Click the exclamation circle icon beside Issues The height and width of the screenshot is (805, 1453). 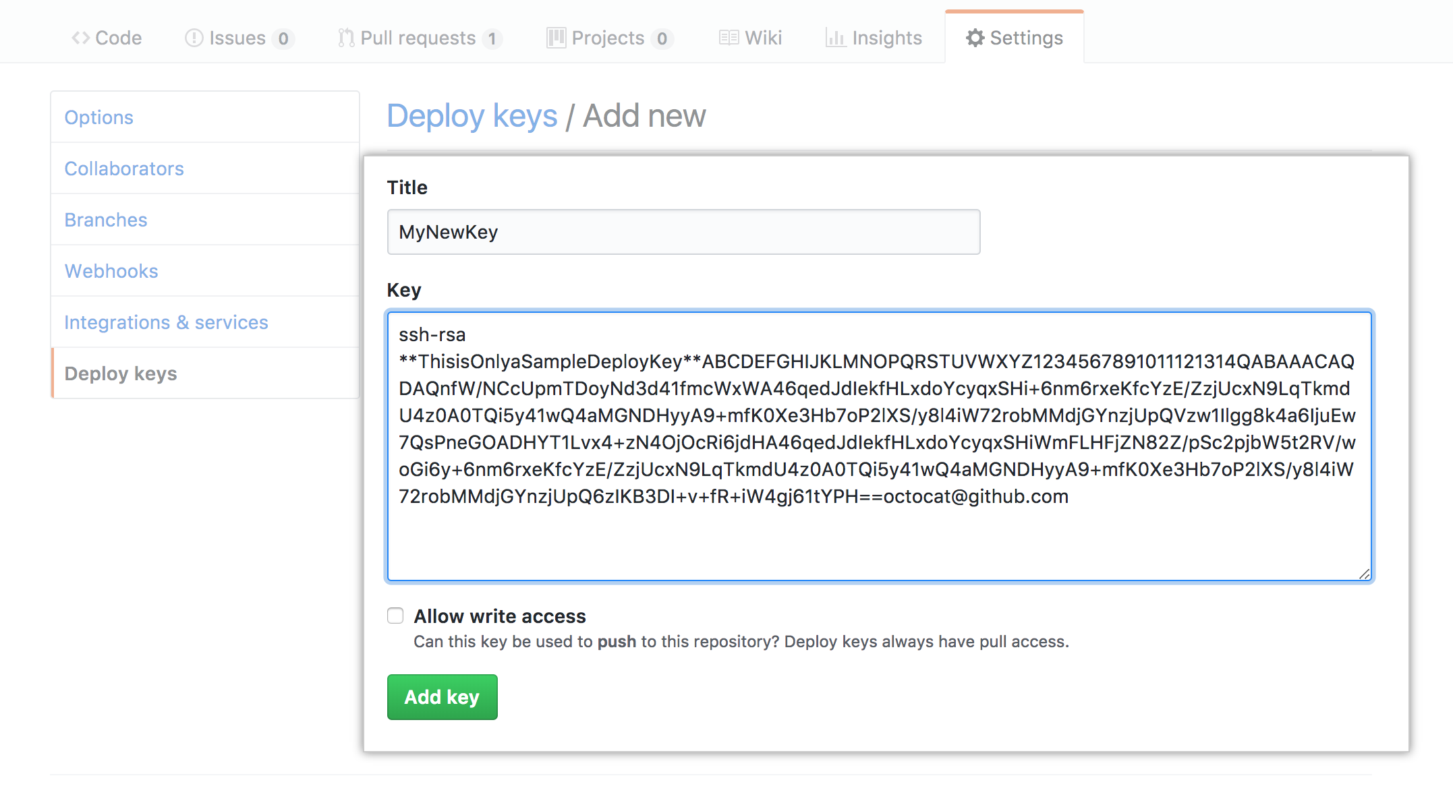[194, 38]
